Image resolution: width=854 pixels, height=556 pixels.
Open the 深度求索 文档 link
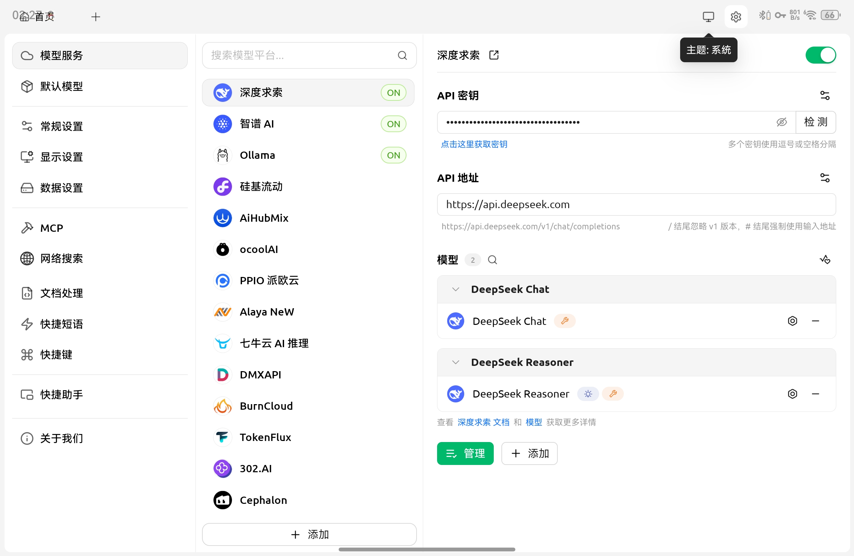(483, 422)
